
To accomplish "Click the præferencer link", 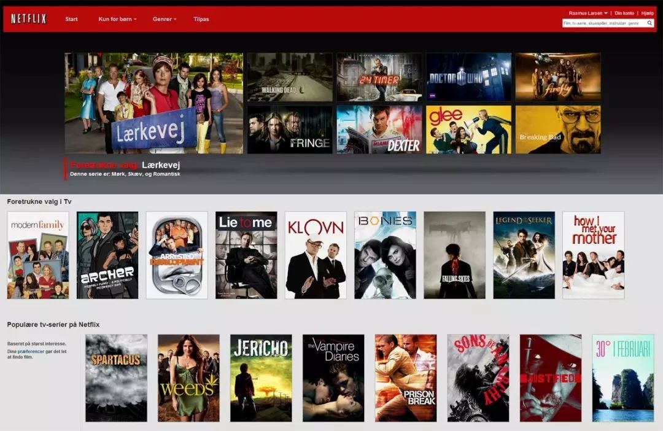I will [31, 351].
